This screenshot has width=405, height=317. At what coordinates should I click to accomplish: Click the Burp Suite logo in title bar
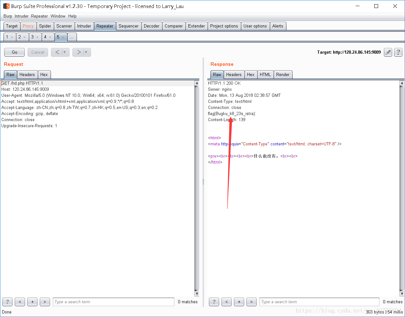[x=6, y=6]
